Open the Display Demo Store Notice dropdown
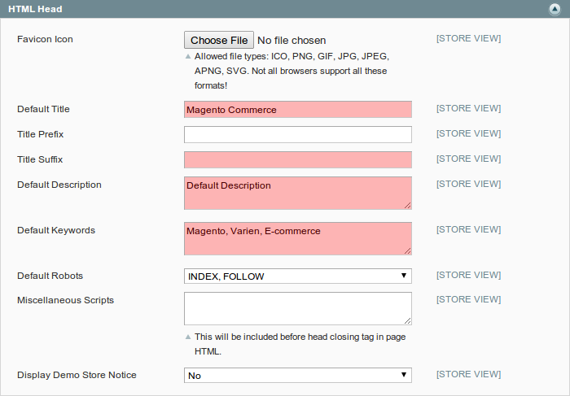Screen dimensions: 570x396 298,376
